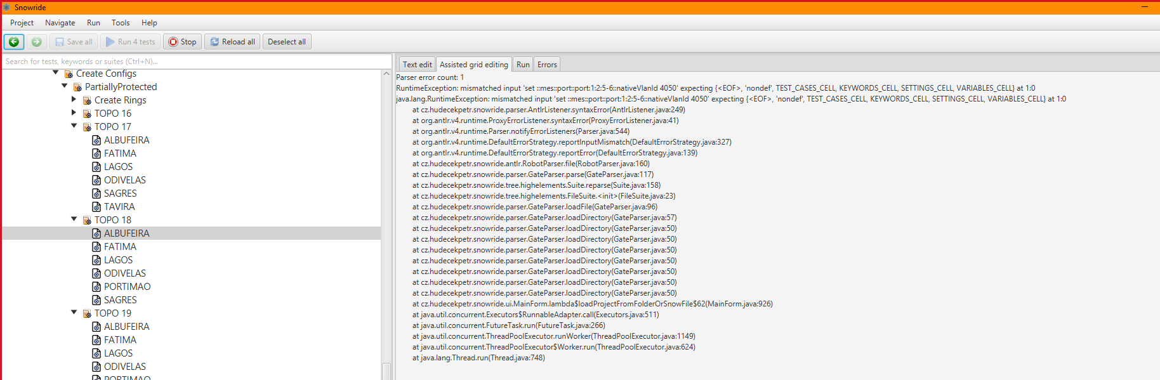Collapse the TOPO 19 folder
This screenshot has height=380, width=1160.
(x=74, y=312)
